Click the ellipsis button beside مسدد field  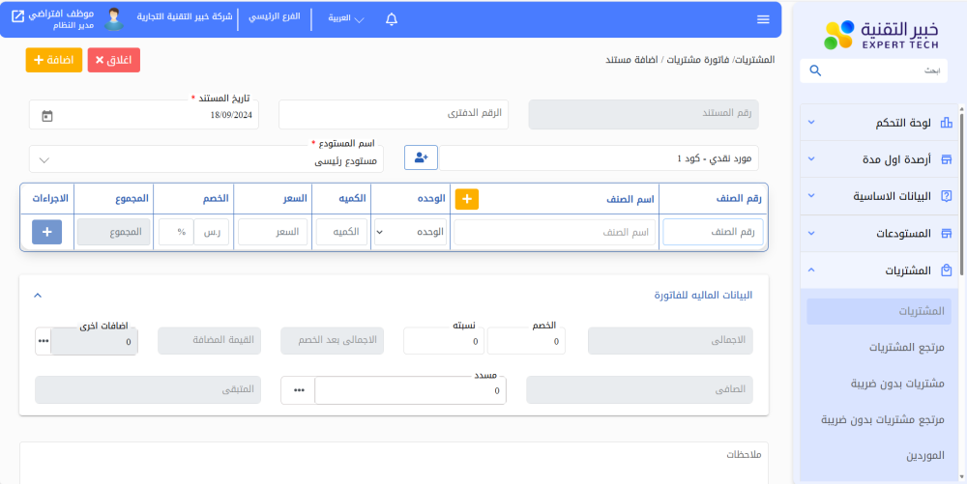coord(298,390)
